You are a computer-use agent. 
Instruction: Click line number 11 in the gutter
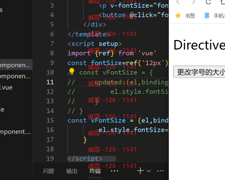point(50,82)
